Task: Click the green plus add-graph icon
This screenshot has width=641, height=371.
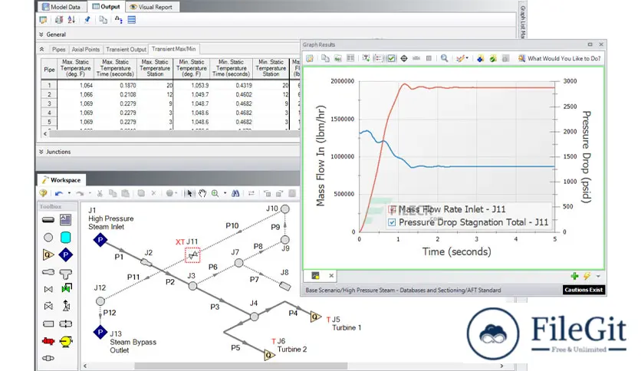Action: 574,276
